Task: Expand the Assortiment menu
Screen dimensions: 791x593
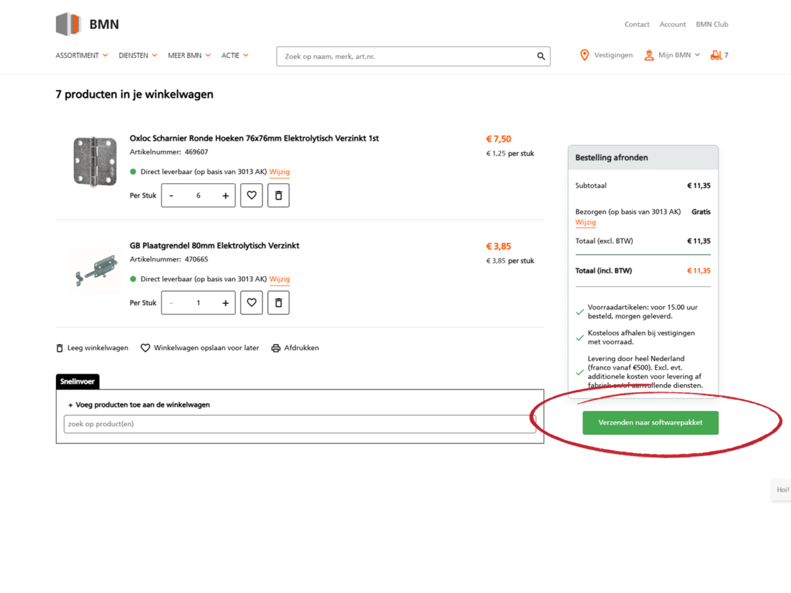Action: click(82, 55)
